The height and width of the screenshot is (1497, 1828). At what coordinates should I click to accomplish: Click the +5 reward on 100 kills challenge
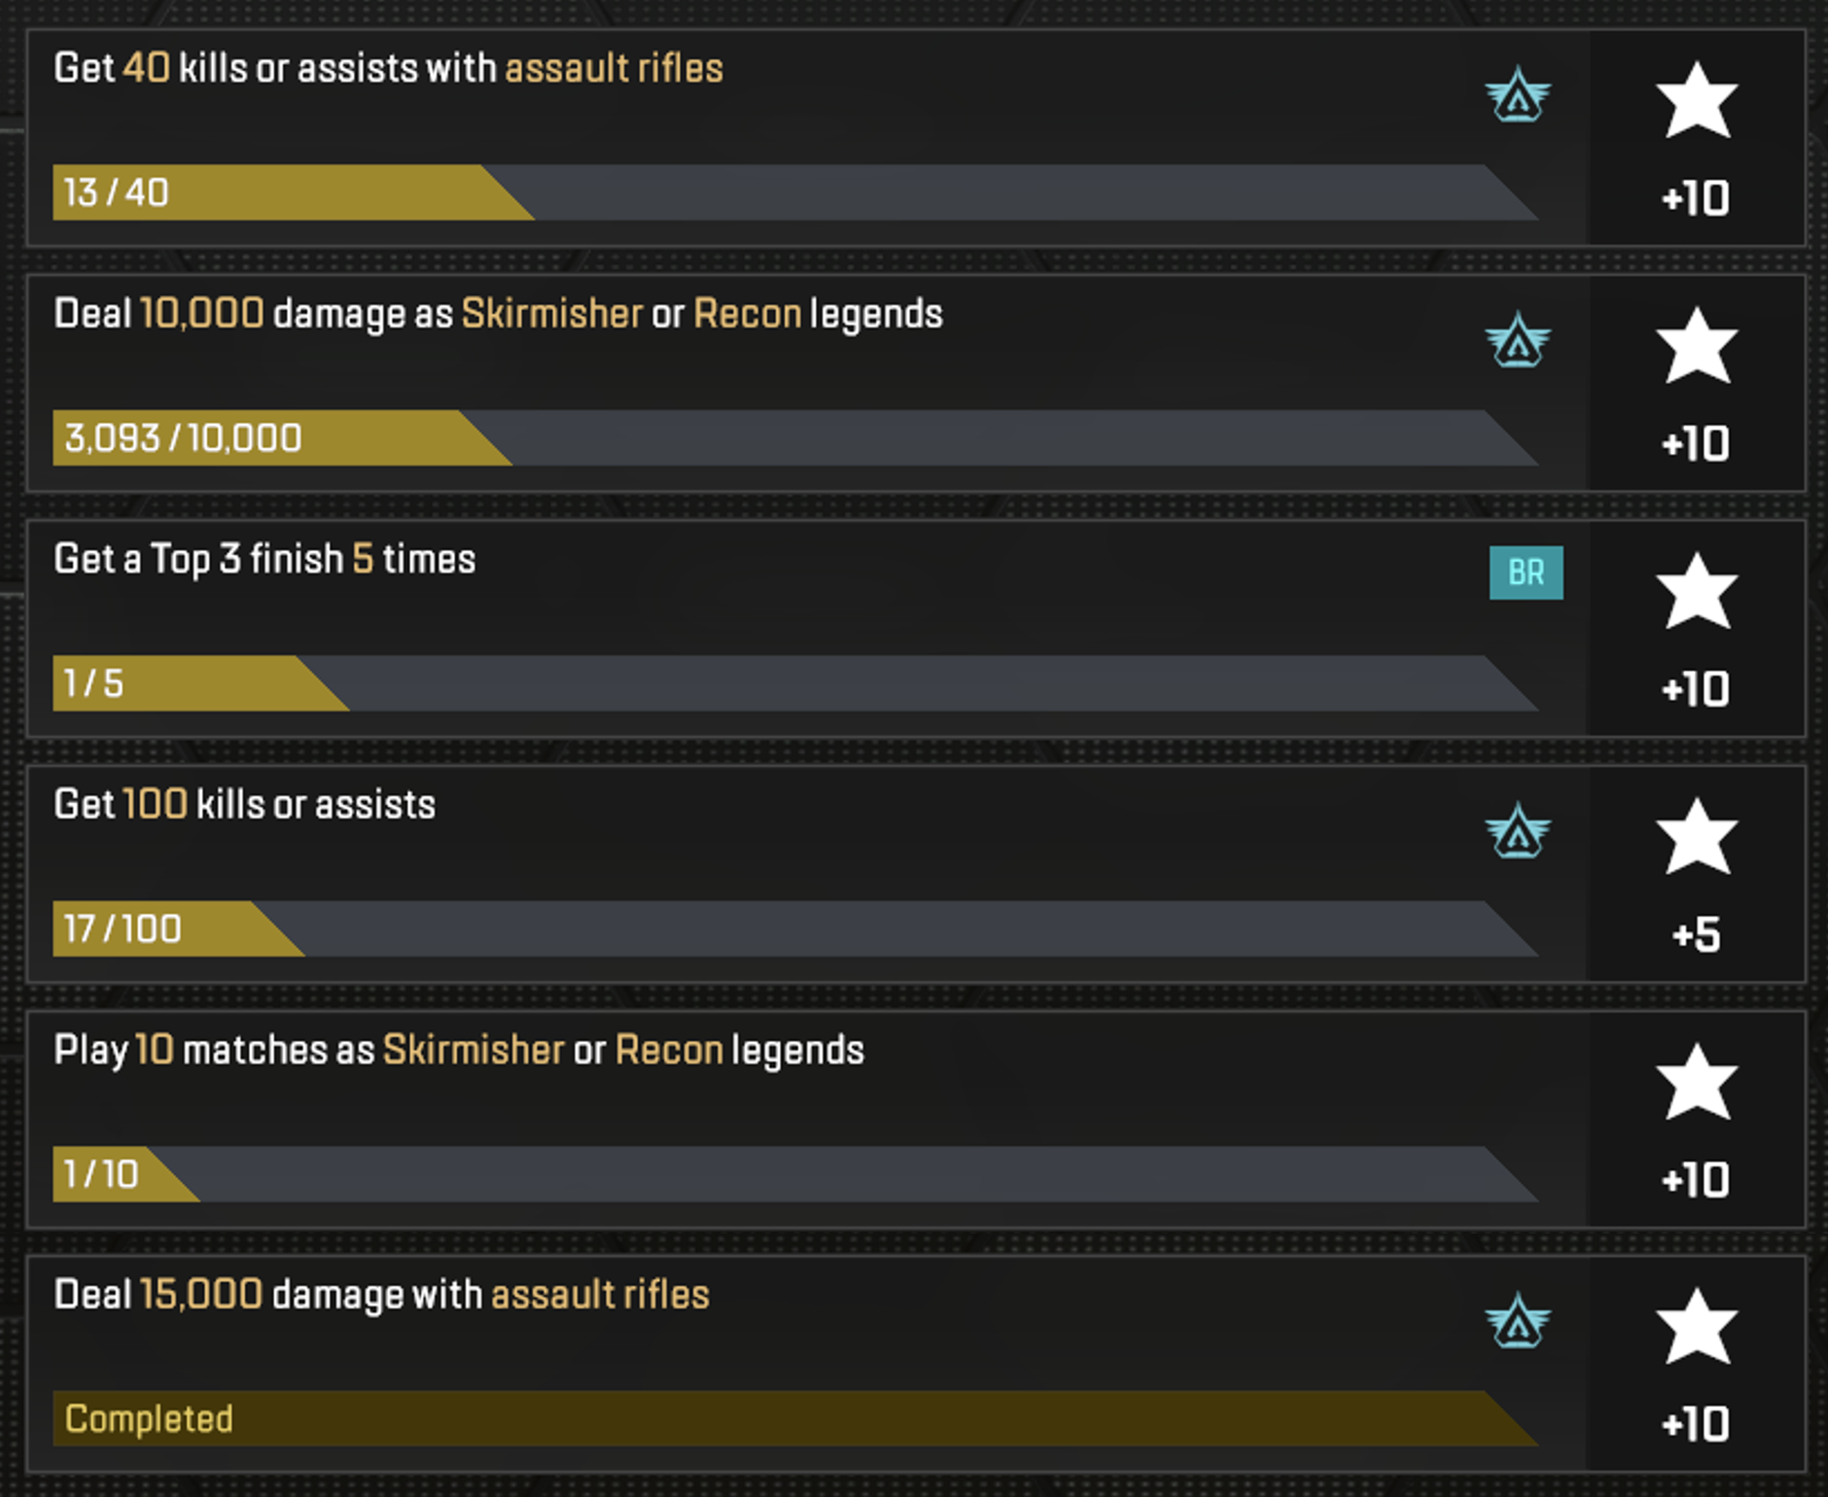coord(1696,935)
